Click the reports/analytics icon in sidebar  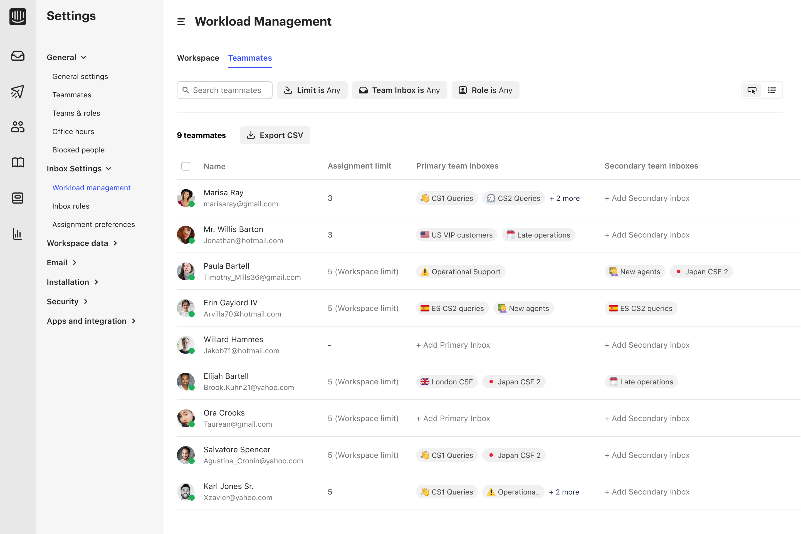(18, 234)
